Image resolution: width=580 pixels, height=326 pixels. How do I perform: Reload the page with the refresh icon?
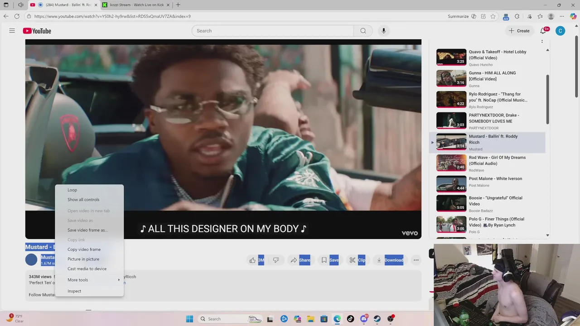point(17,16)
